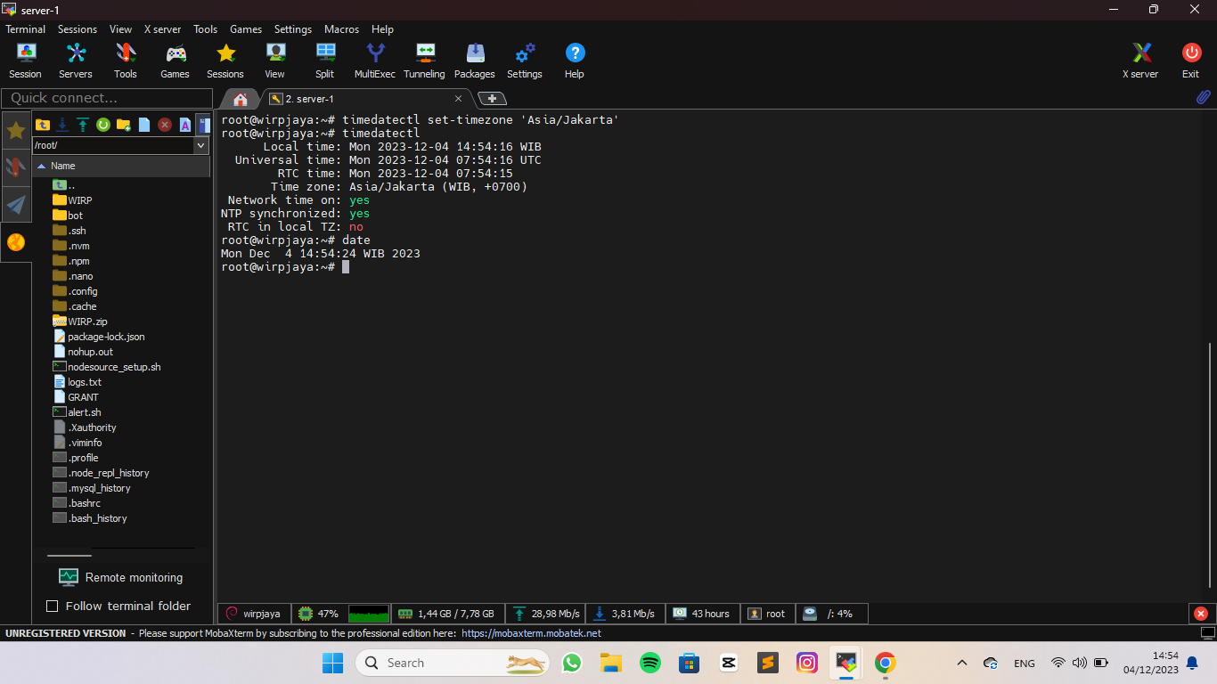Start the X server icon
Screen dimensions: 1217x684
pos(1140,61)
